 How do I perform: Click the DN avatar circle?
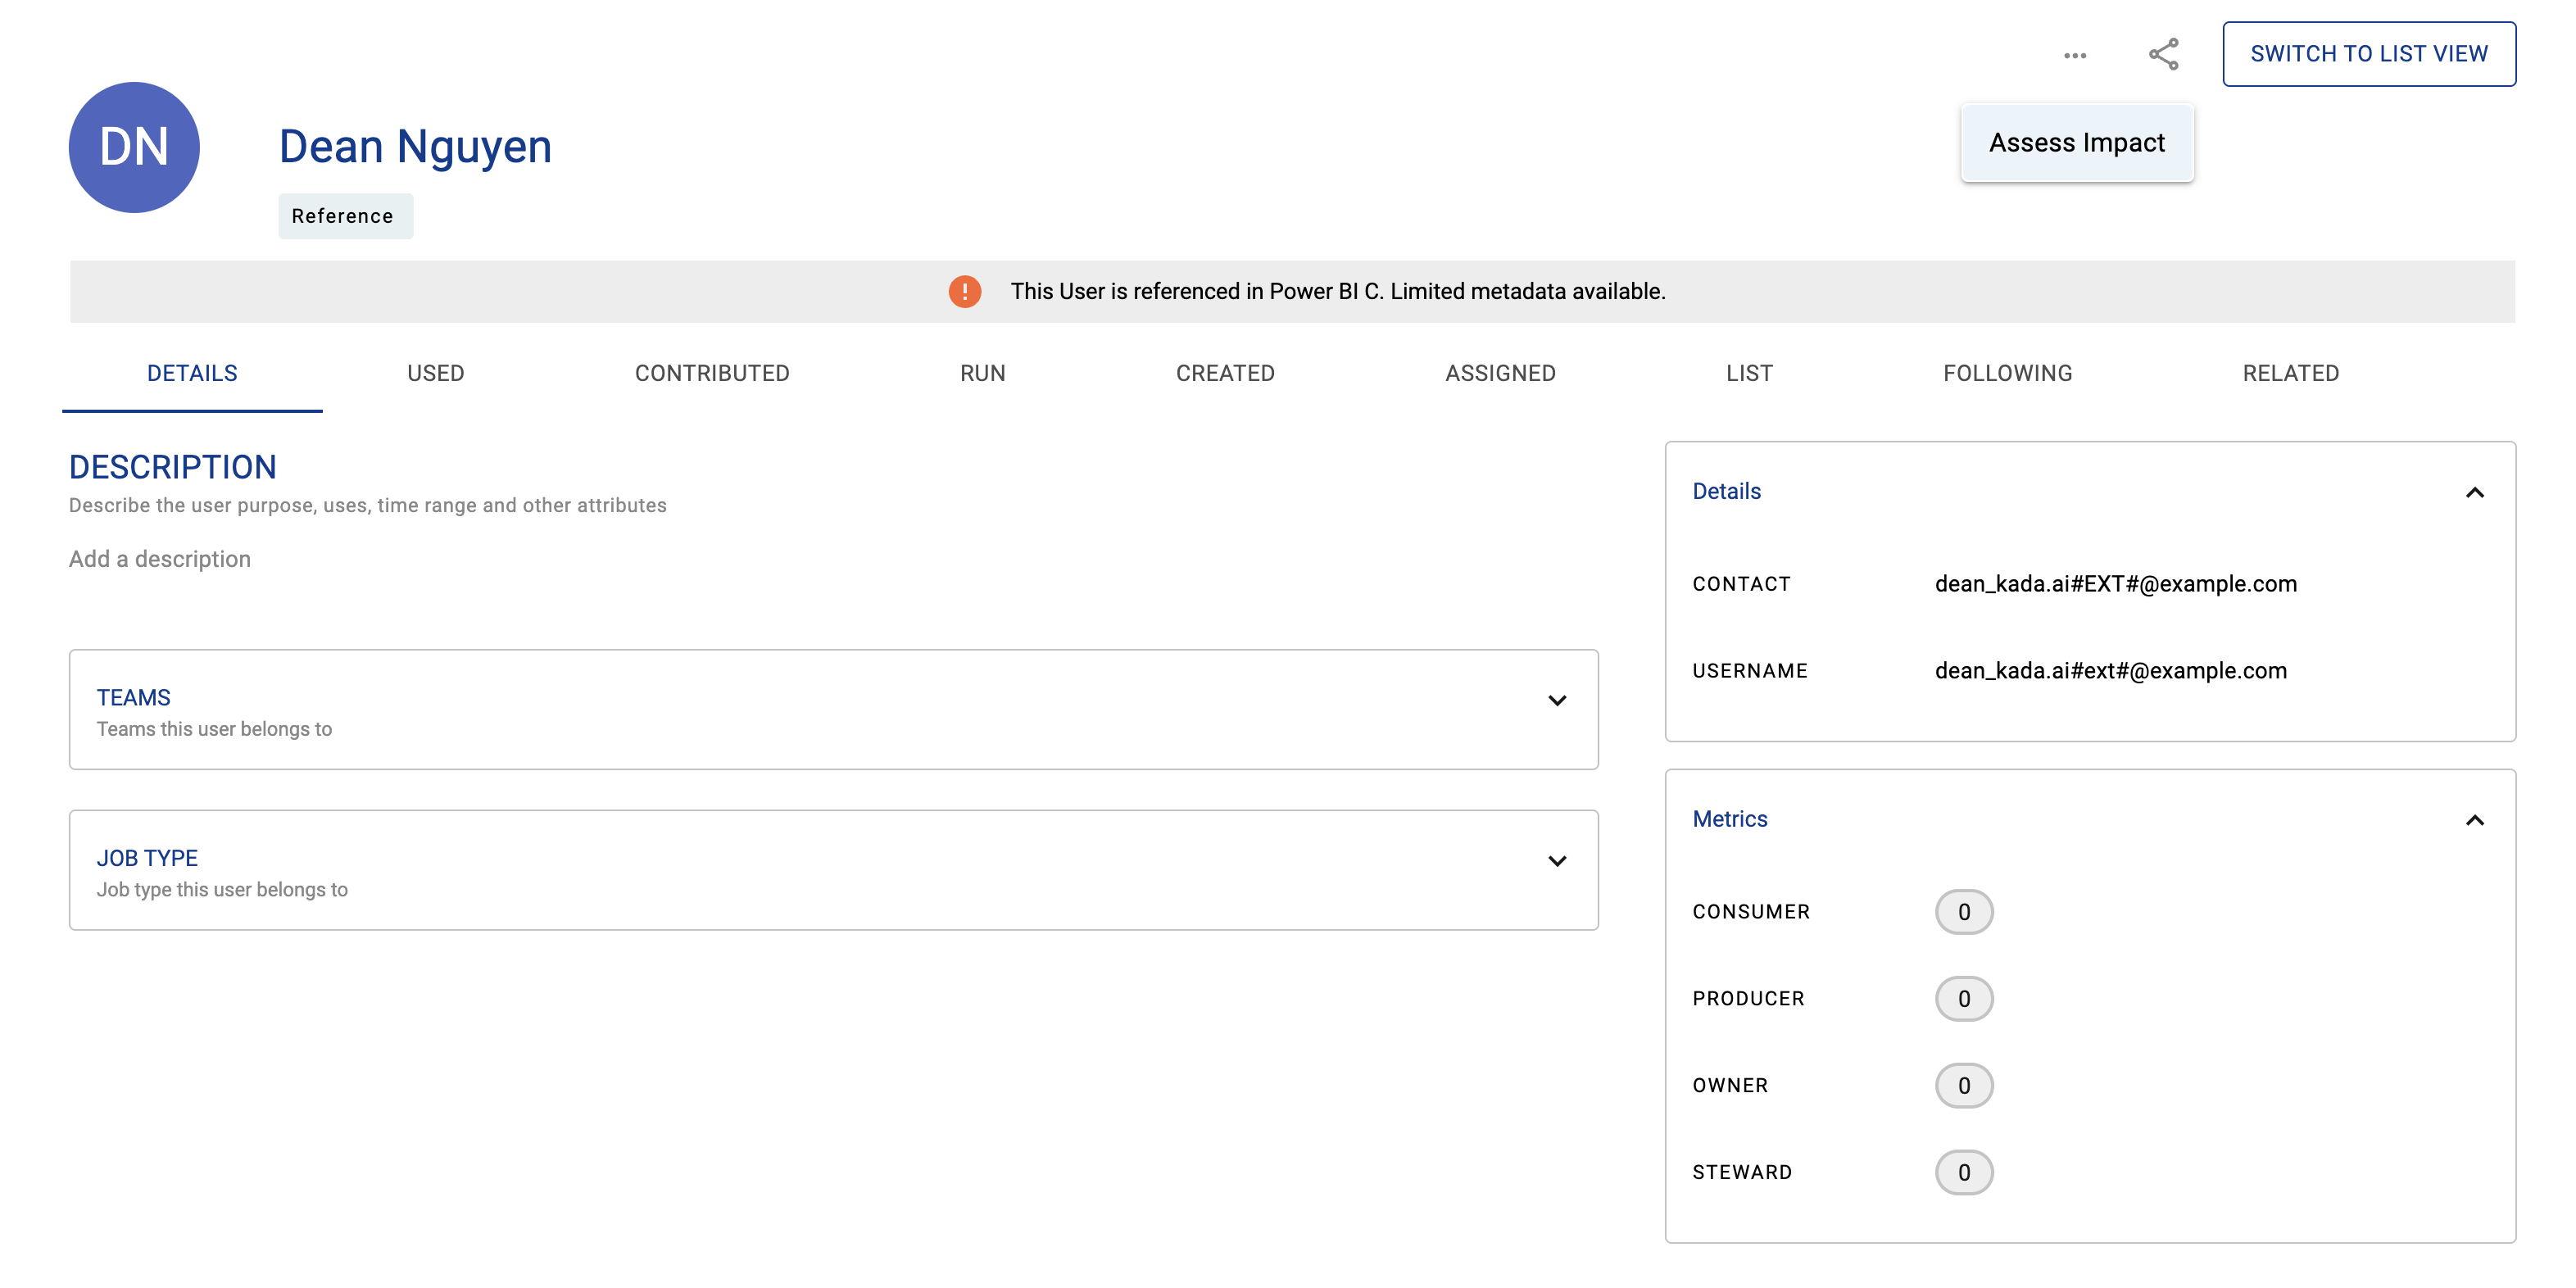pos(134,147)
